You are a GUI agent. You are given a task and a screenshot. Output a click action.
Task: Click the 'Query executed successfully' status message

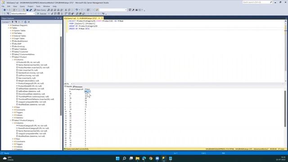tap(77, 149)
